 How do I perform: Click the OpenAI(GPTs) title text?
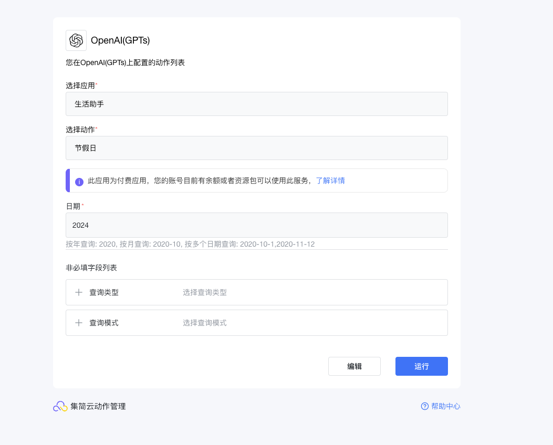pos(120,40)
